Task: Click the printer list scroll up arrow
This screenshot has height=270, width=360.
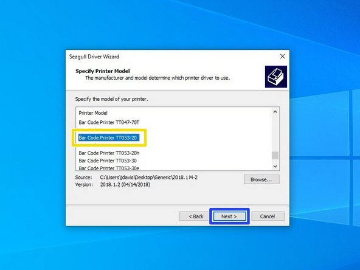Action: click(x=275, y=112)
